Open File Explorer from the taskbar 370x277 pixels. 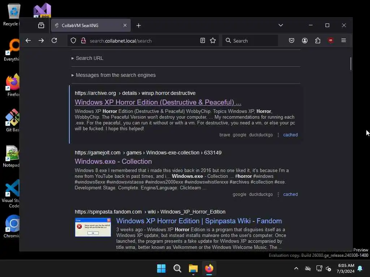(x=193, y=268)
